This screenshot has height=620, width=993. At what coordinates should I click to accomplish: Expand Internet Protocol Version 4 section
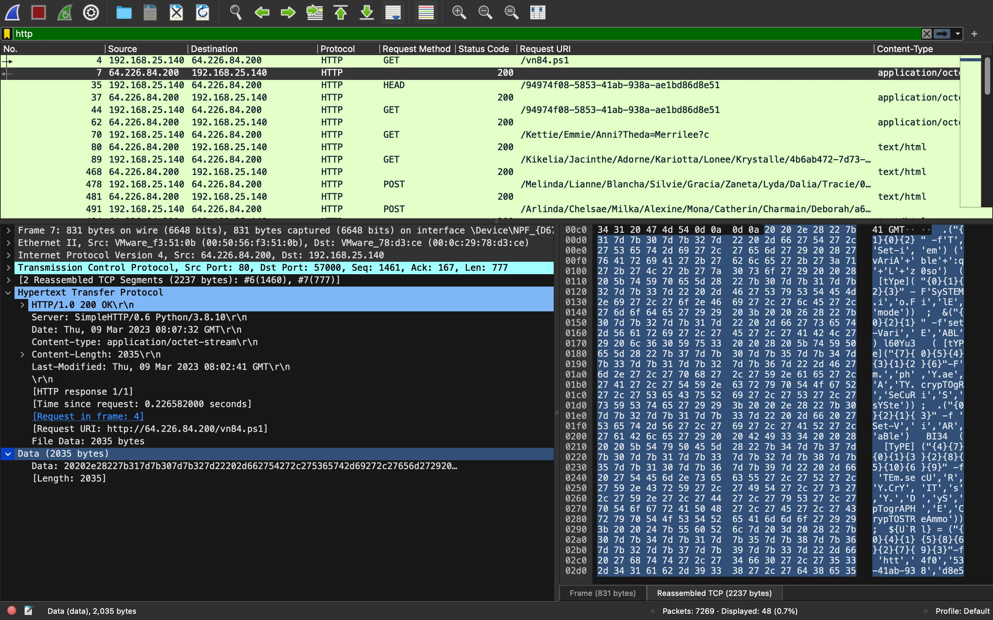pos(8,255)
